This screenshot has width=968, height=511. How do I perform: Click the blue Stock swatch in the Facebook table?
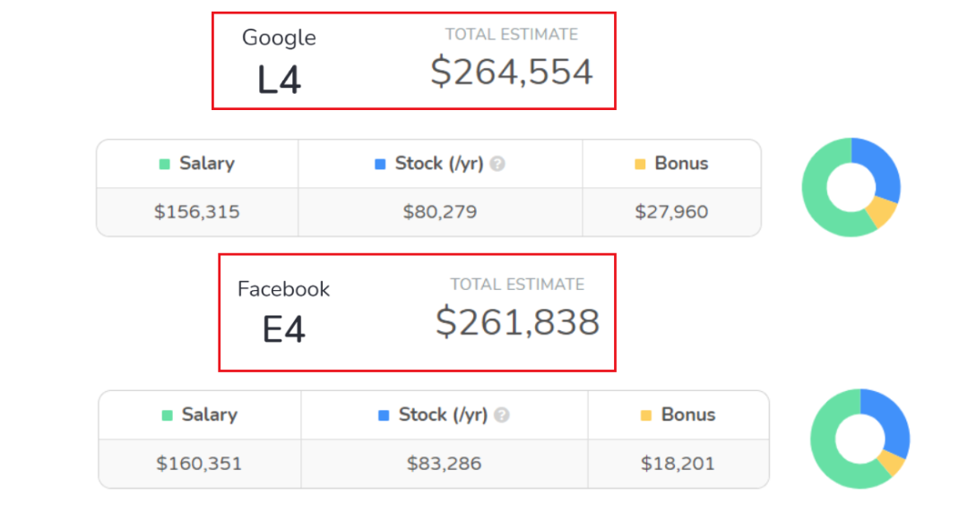pyautogui.click(x=384, y=415)
